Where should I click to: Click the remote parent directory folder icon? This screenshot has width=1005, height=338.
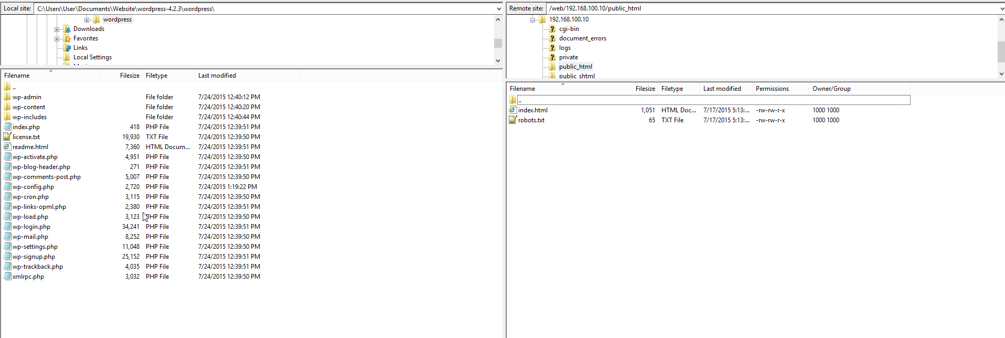(x=513, y=100)
